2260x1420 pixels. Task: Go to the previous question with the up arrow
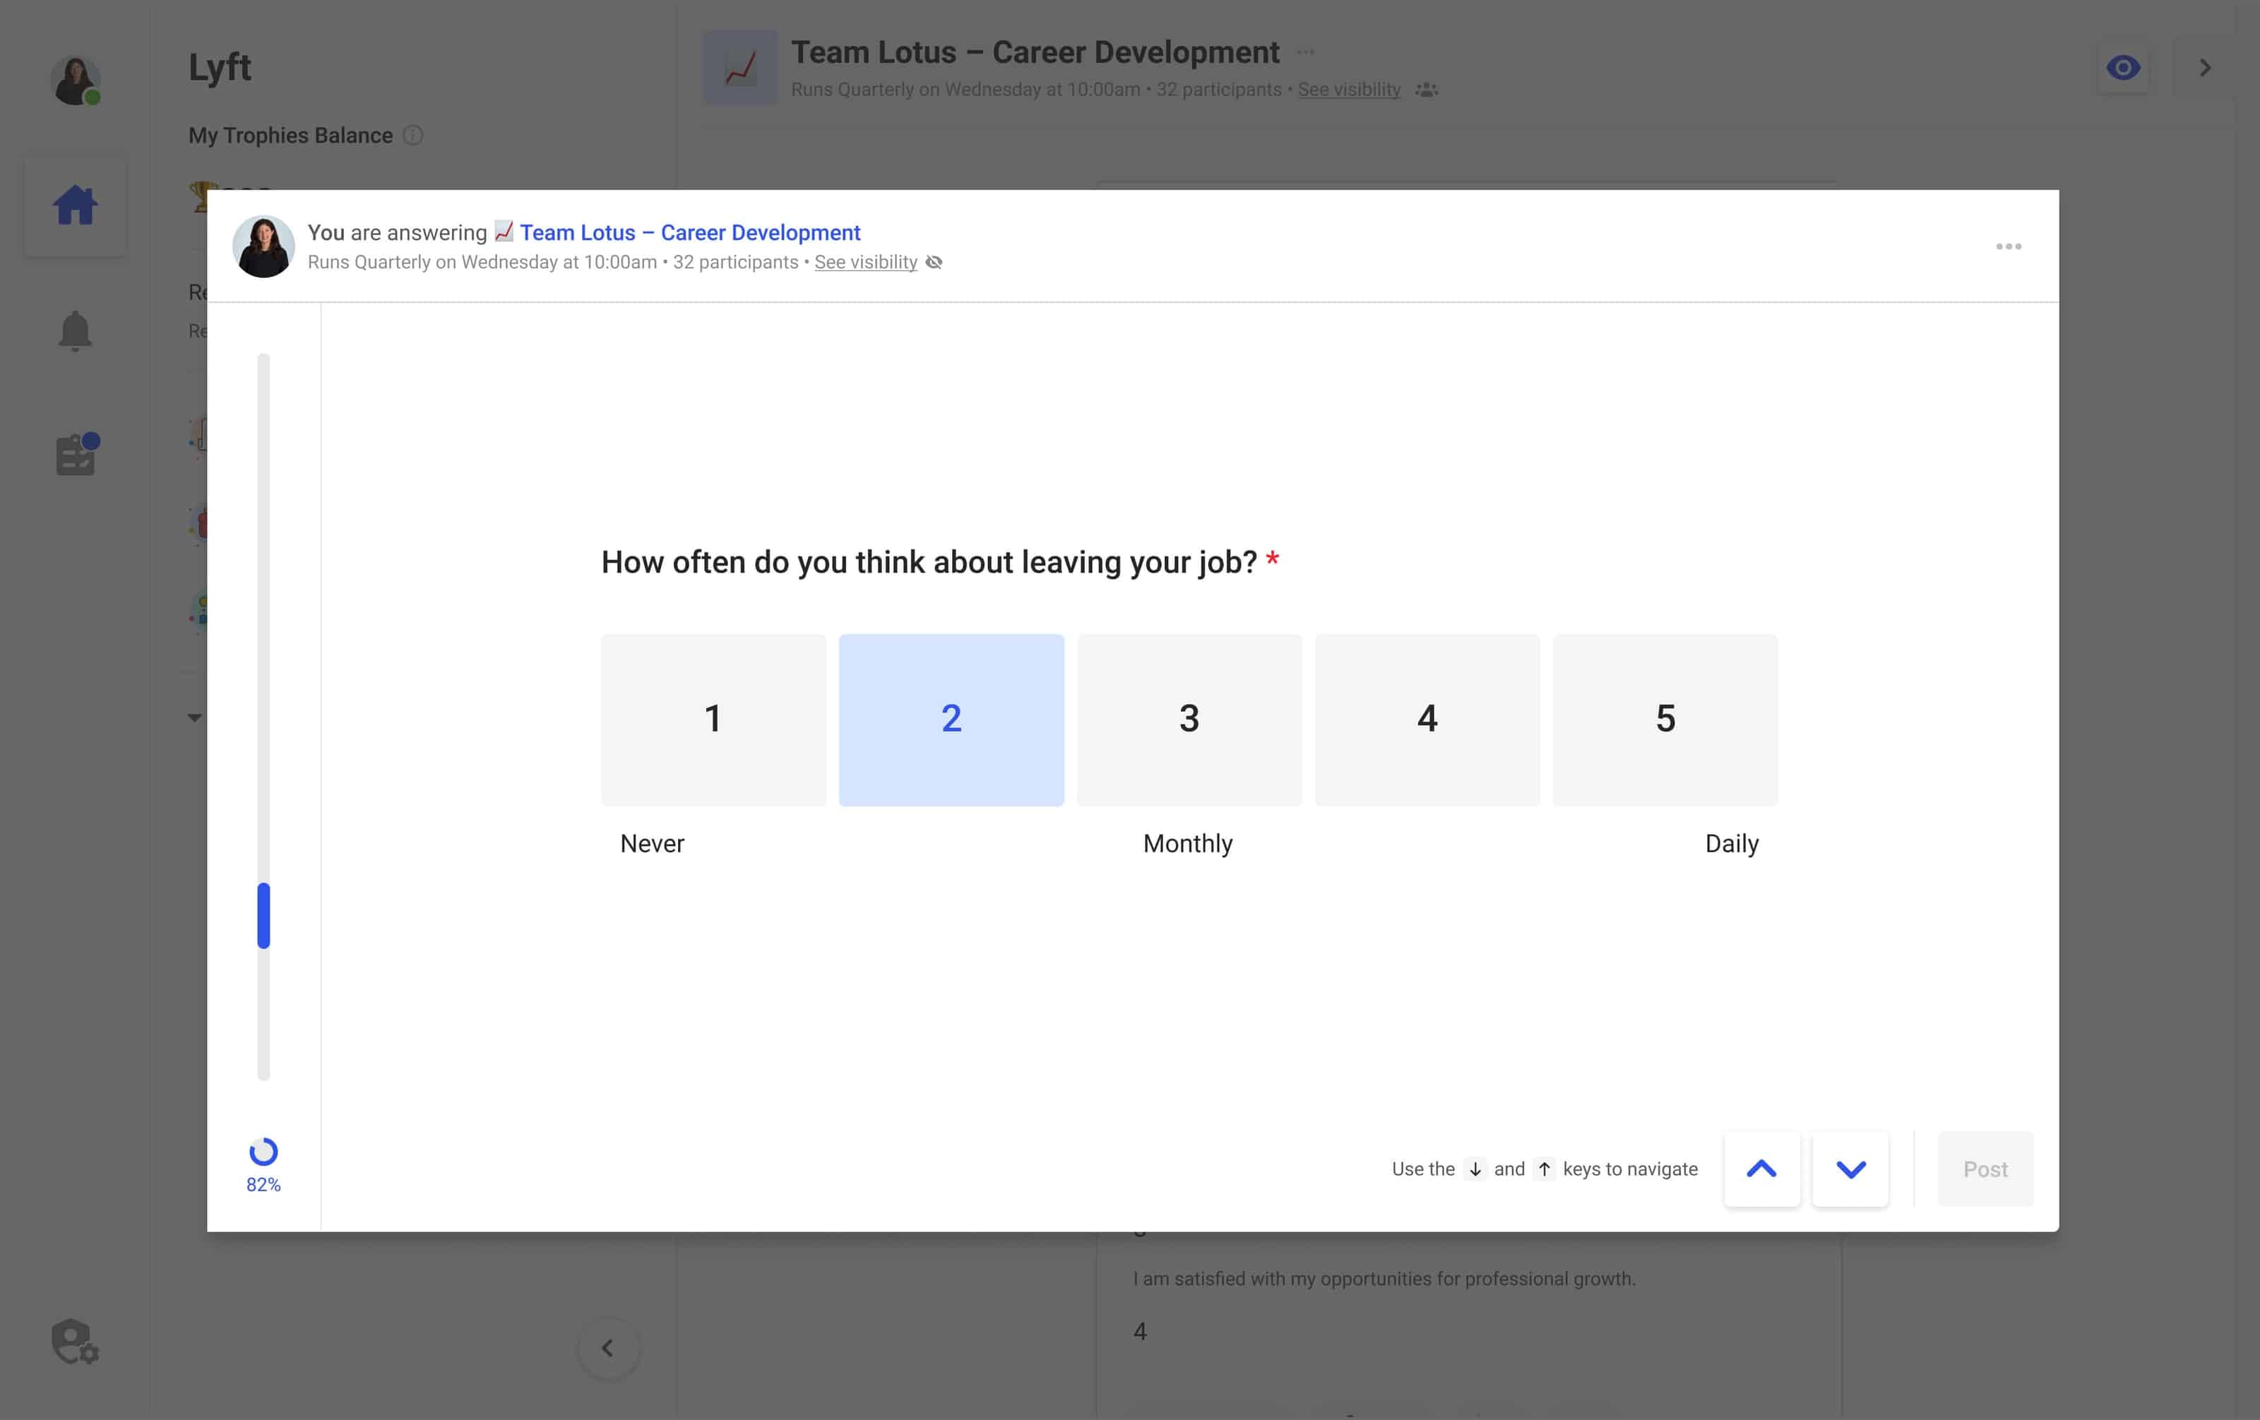click(x=1763, y=1169)
